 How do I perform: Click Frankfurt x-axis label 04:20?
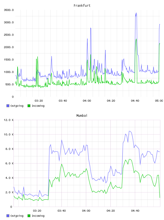tap(111, 101)
